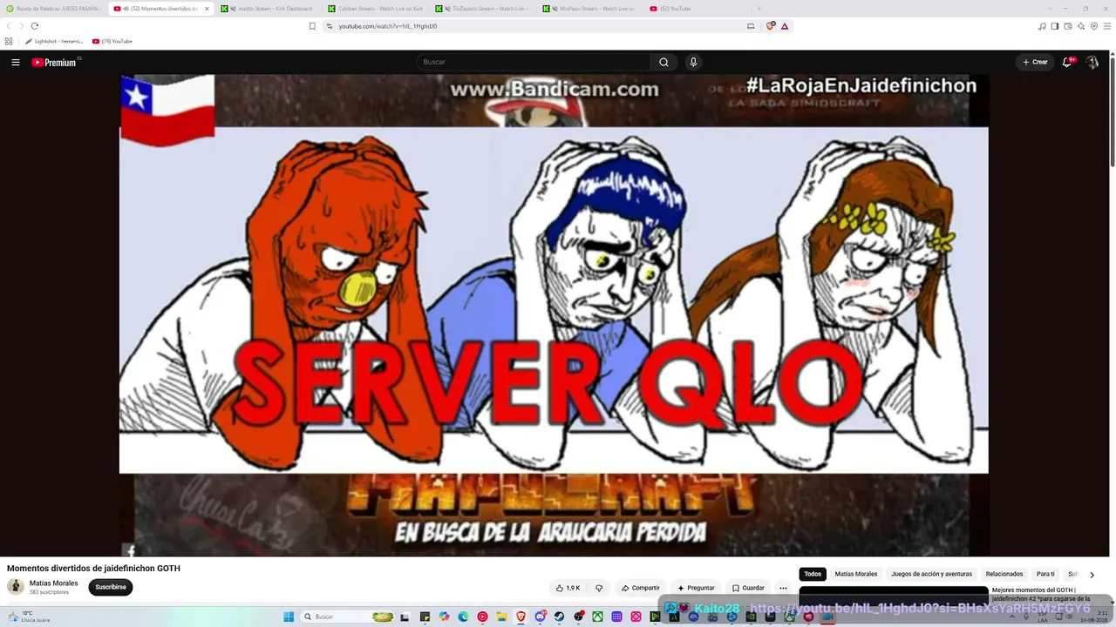Start voice search with the microphone
The width and height of the screenshot is (1116, 627).
coord(693,62)
